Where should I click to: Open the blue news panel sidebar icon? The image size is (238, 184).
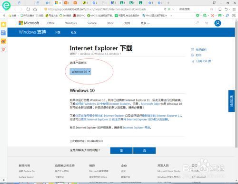point(3,33)
